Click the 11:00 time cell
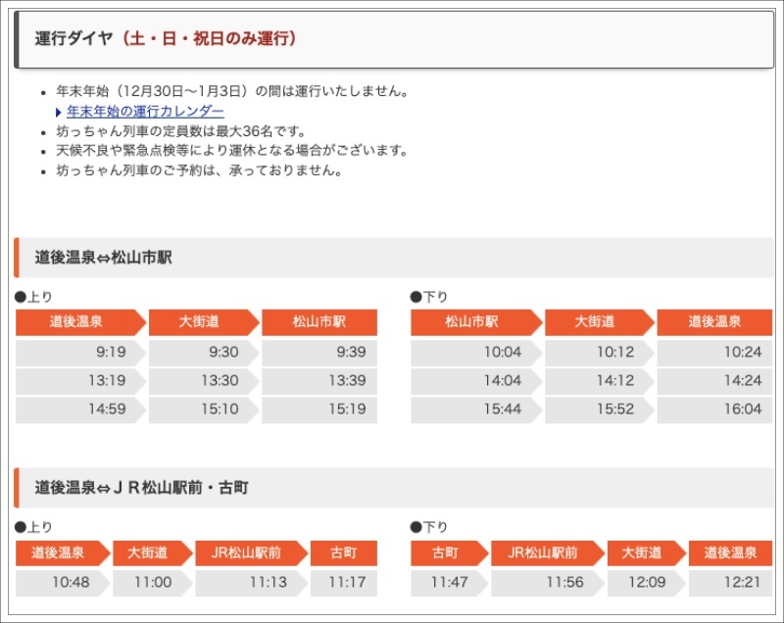 pos(153,583)
